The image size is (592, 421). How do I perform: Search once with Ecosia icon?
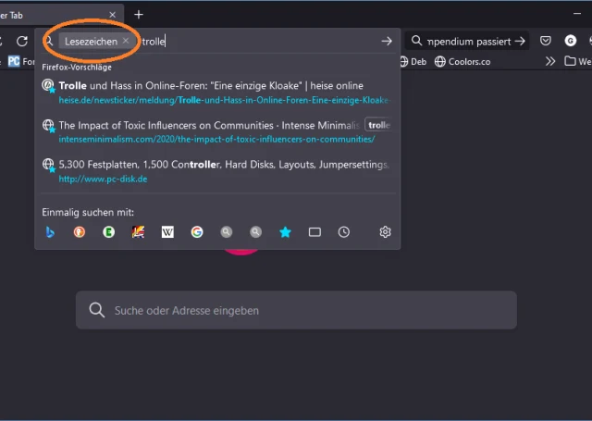[109, 232]
